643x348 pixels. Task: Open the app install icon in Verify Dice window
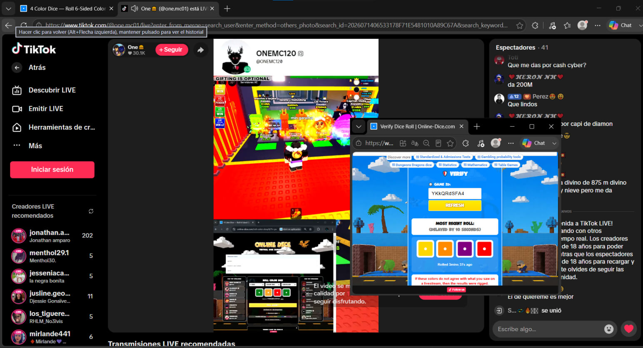click(x=403, y=143)
